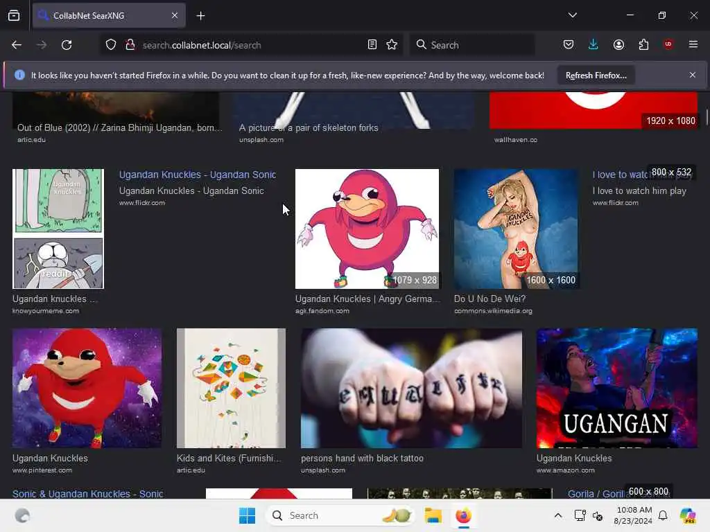Click the Firefox taskbar icon
This screenshot has width=710, height=532.
click(x=463, y=515)
